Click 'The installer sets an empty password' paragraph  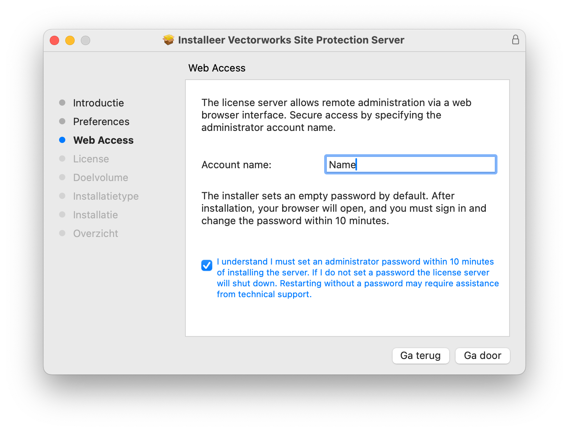[344, 208]
